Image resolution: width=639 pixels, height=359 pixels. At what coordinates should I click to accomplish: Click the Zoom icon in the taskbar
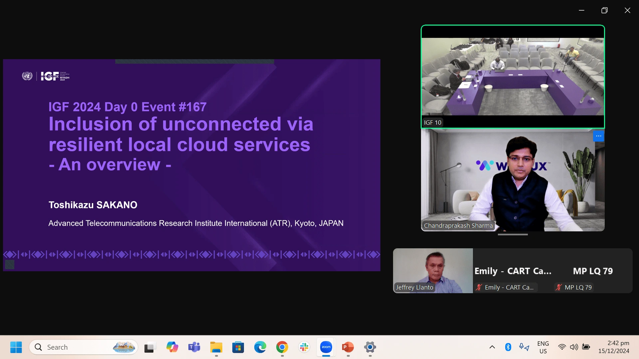coord(326,347)
